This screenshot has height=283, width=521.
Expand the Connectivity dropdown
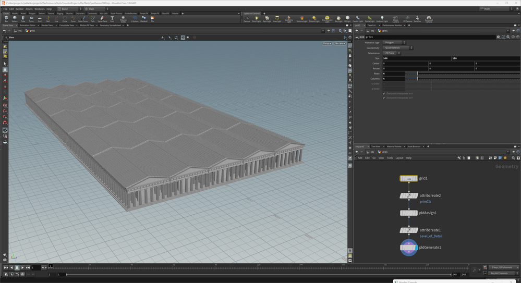click(x=398, y=47)
